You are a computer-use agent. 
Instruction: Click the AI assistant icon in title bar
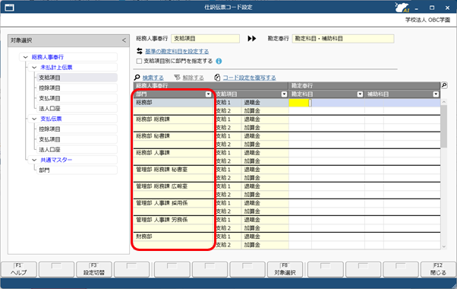(x=402, y=8)
